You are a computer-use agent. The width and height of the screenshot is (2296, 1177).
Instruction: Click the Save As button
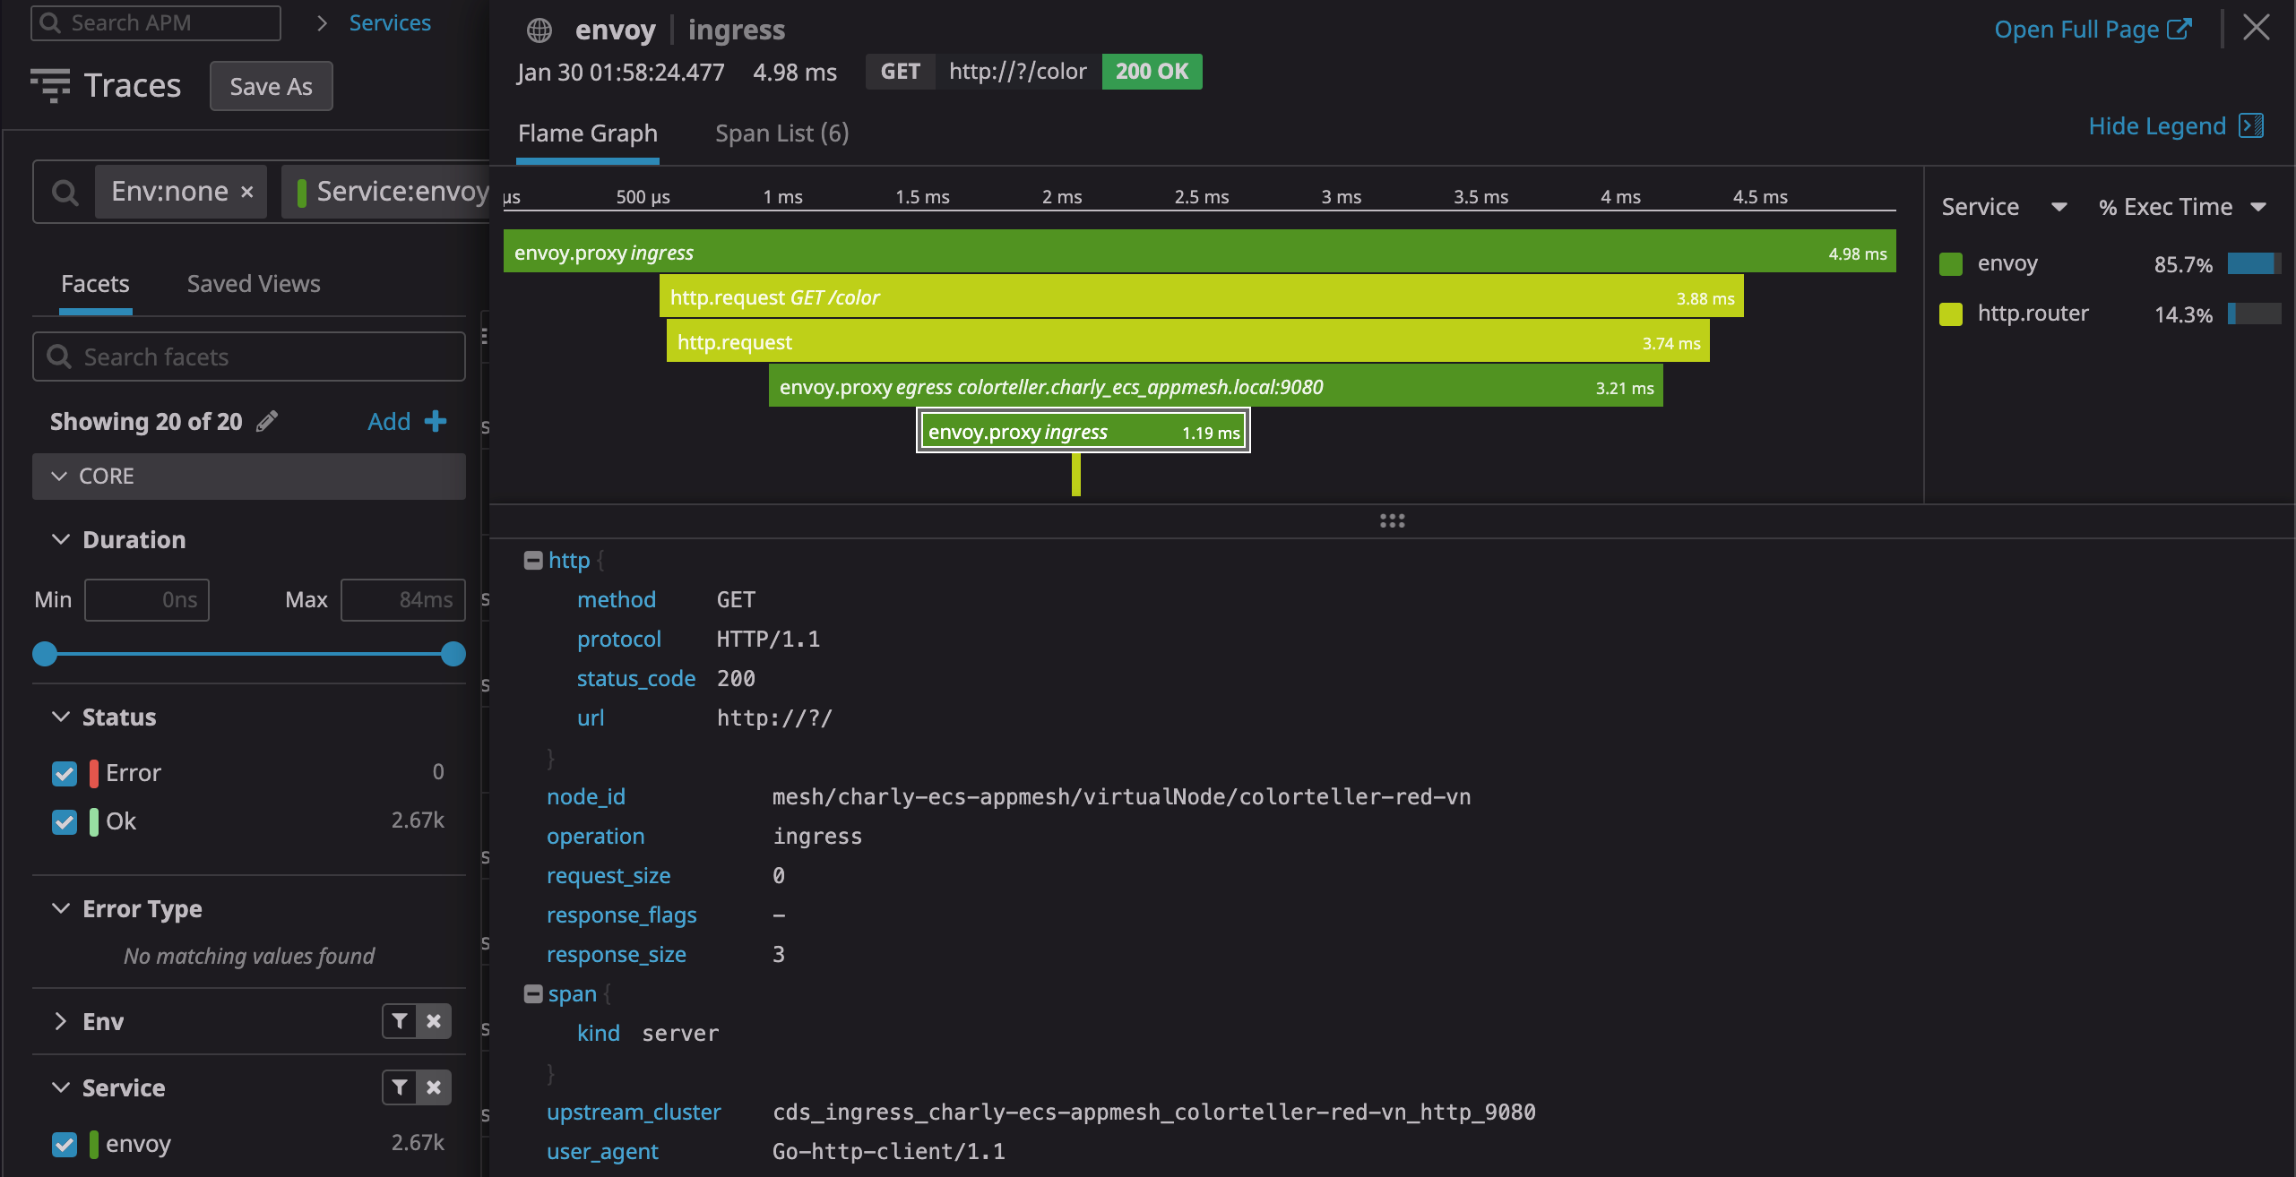pyautogui.click(x=272, y=86)
